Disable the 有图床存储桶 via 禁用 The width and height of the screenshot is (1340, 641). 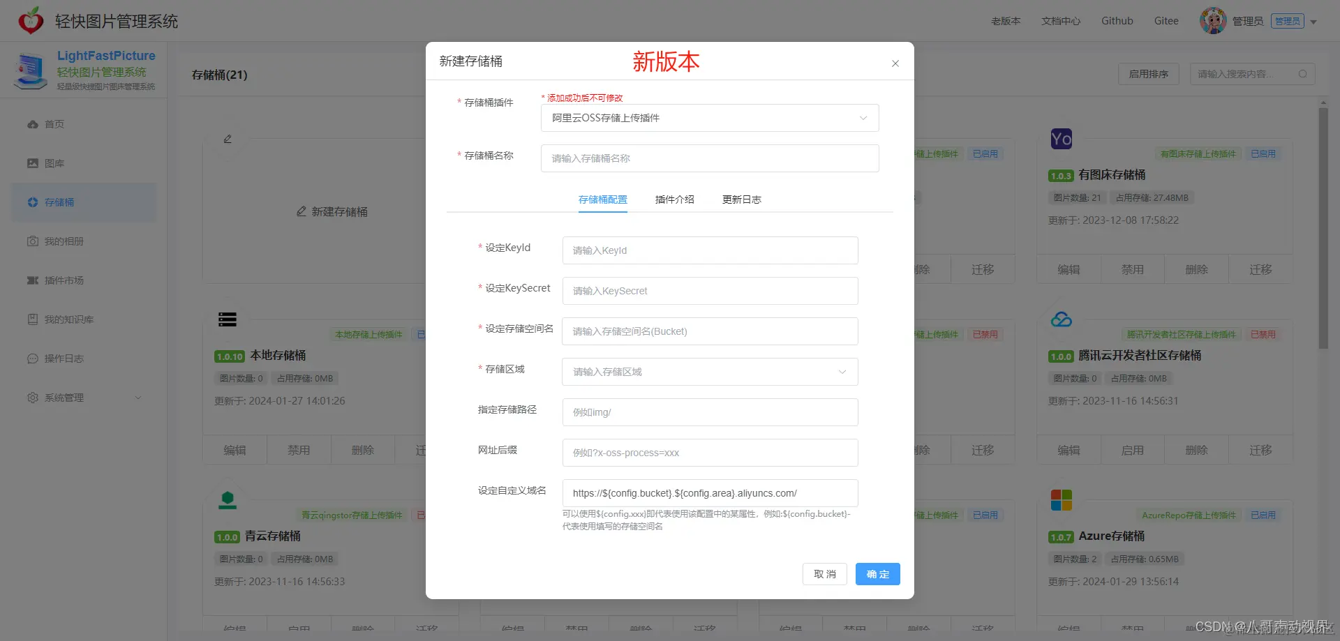click(x=1133, y=269)
